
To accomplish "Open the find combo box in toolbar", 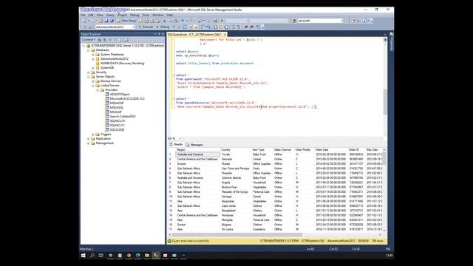I will [320, 21].
